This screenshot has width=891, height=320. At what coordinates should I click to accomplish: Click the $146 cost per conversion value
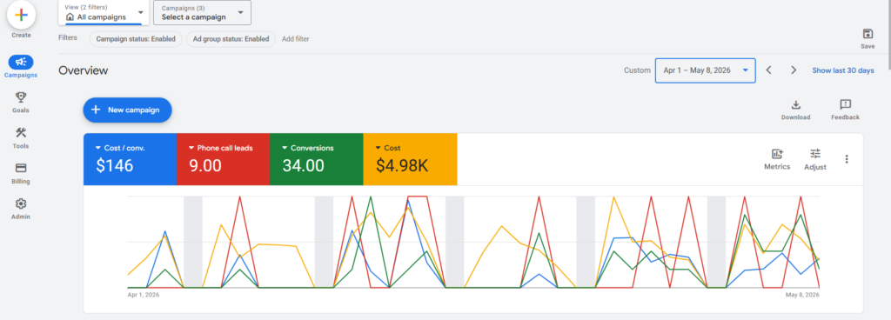click(114, 166)
